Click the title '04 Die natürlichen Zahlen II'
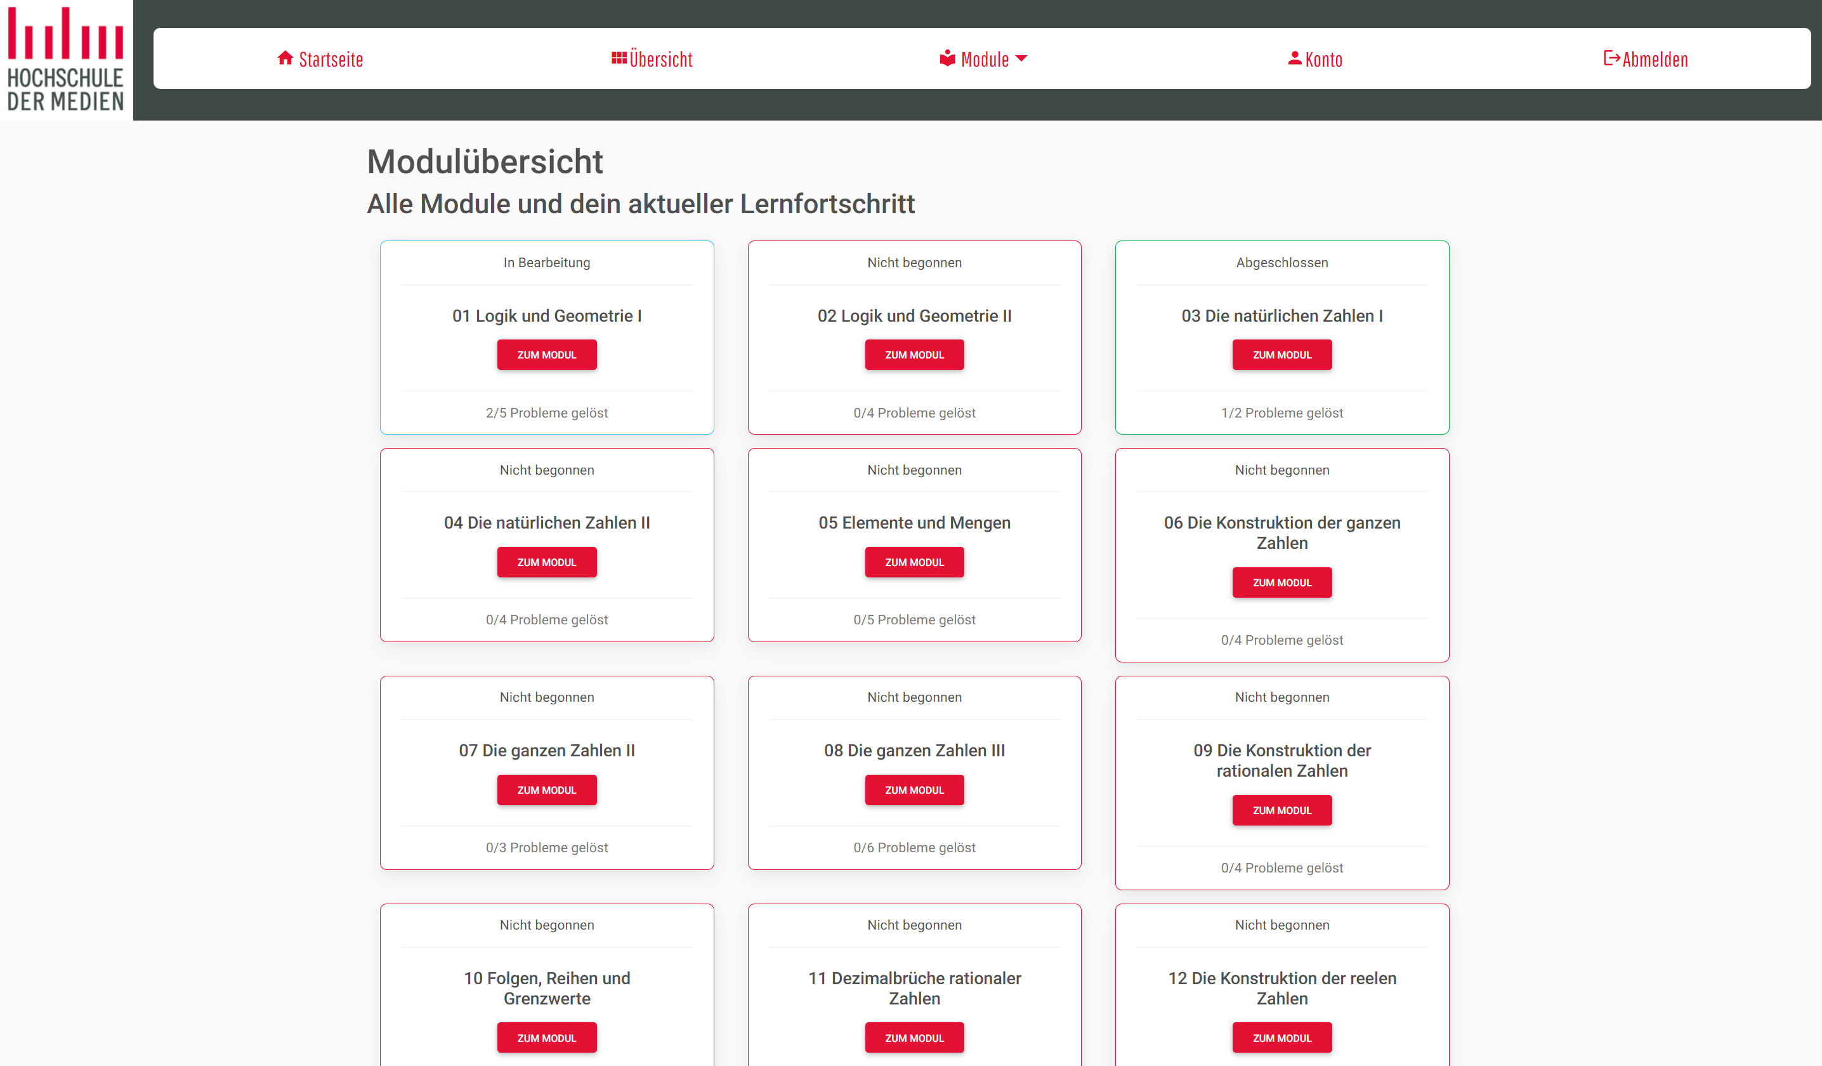 coord(547,523)
